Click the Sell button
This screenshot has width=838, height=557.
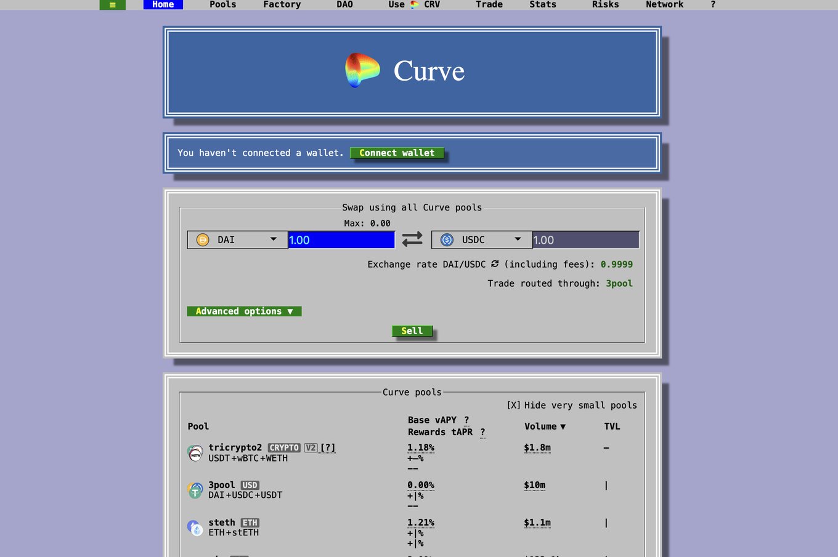click(412, 331)
